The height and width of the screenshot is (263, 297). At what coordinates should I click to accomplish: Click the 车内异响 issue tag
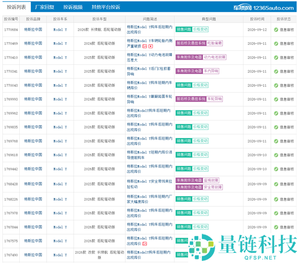(x=211, y=71)
